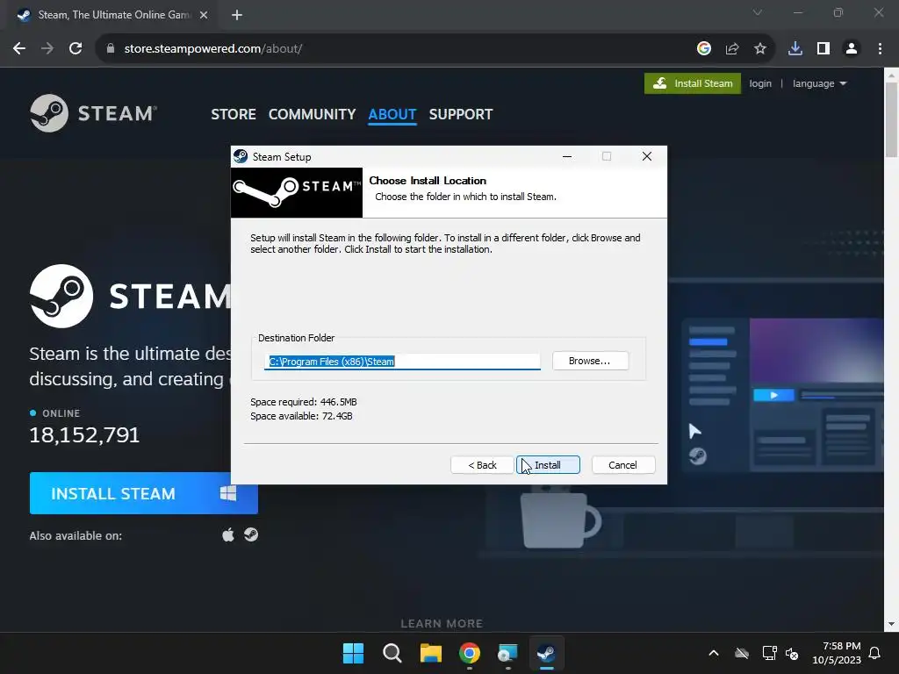The height and width of the screenshot is (674, 899).
Task: Close the Steam Setup dialog
Action: coord(647,156)
